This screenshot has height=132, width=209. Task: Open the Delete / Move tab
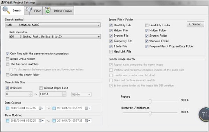click(58, 11)
